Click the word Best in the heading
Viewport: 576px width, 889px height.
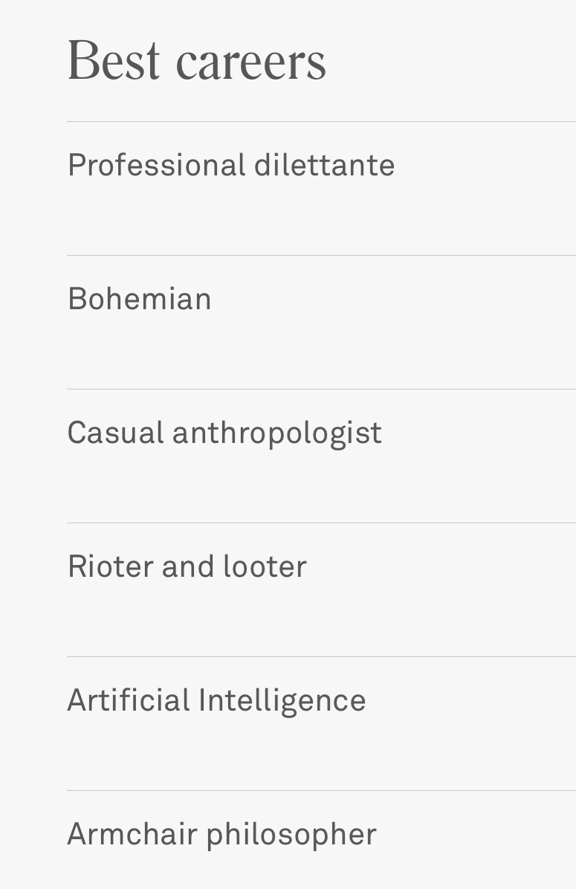(114, 62)
